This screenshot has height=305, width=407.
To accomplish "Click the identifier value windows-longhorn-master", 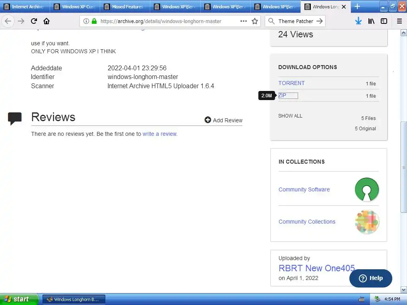I will 143,77.
